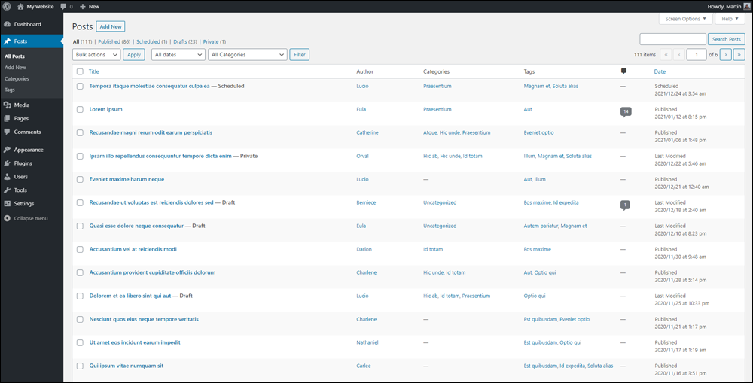
Task: Click the Settings sidebar icon
Action: click(8, 203)
